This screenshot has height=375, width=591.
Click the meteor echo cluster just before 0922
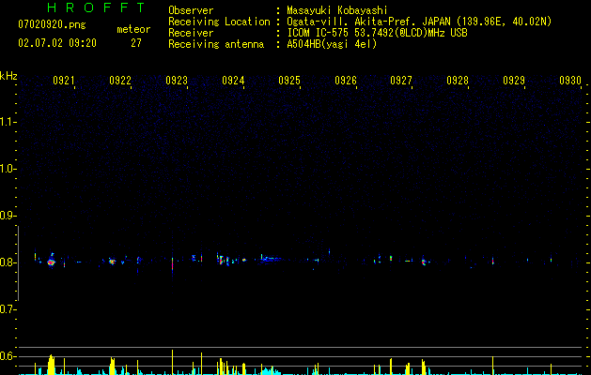pos(112,261)
